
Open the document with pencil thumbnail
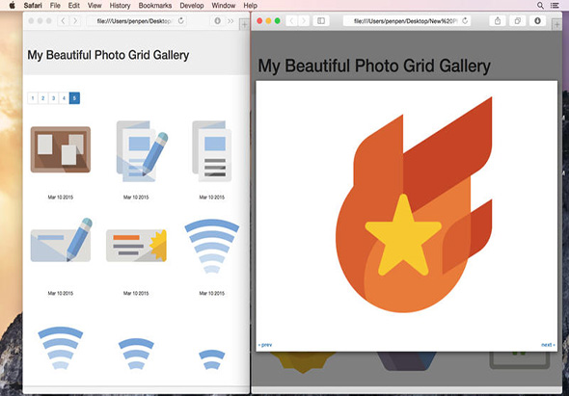coord(142,151)
